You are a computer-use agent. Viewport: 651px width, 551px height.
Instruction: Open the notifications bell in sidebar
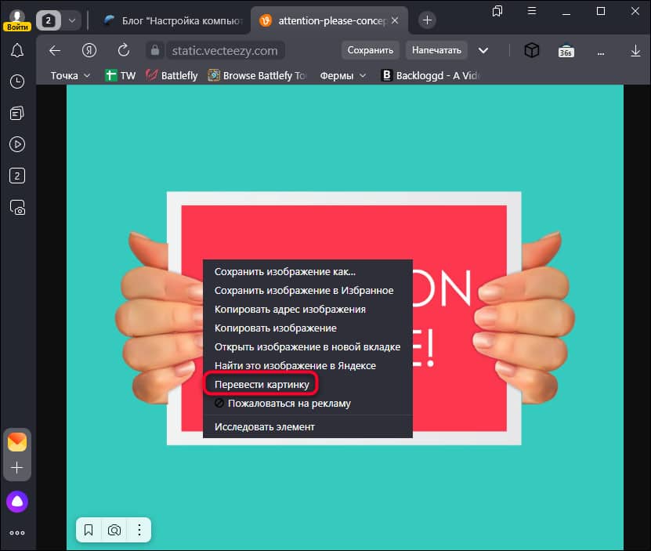pos(17,51)
